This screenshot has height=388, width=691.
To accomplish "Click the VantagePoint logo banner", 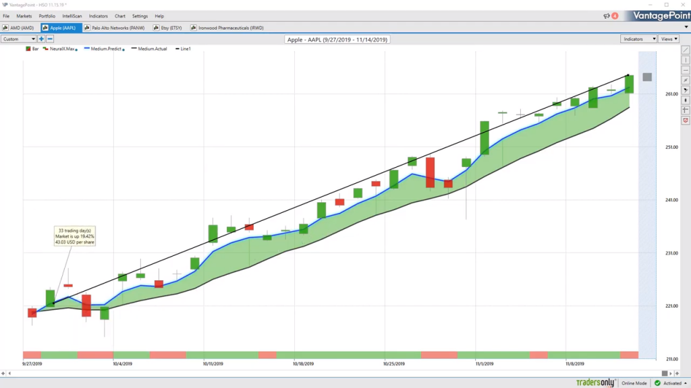I will tap(661, 16).
